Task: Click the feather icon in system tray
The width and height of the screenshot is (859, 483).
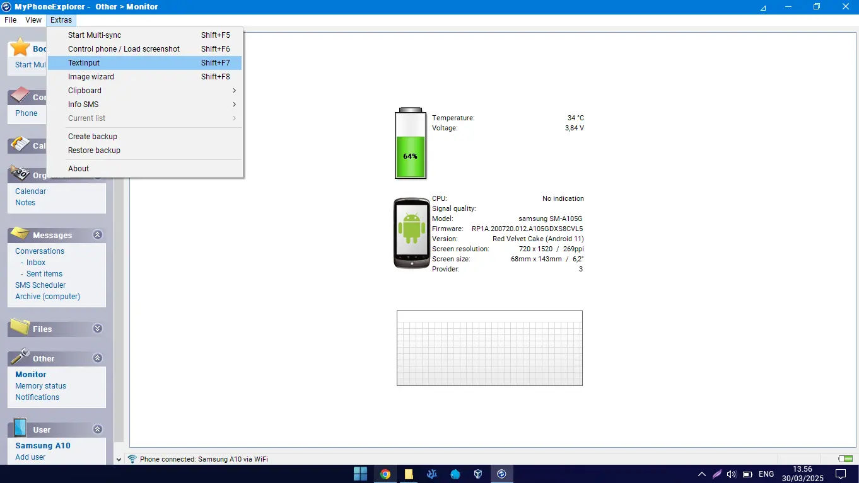Action: tap(717, 474)
